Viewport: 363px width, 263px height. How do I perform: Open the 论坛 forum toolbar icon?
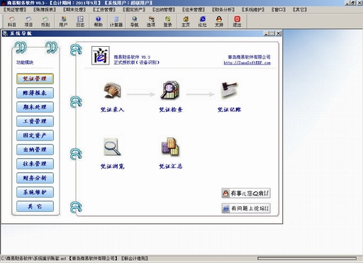203,21
